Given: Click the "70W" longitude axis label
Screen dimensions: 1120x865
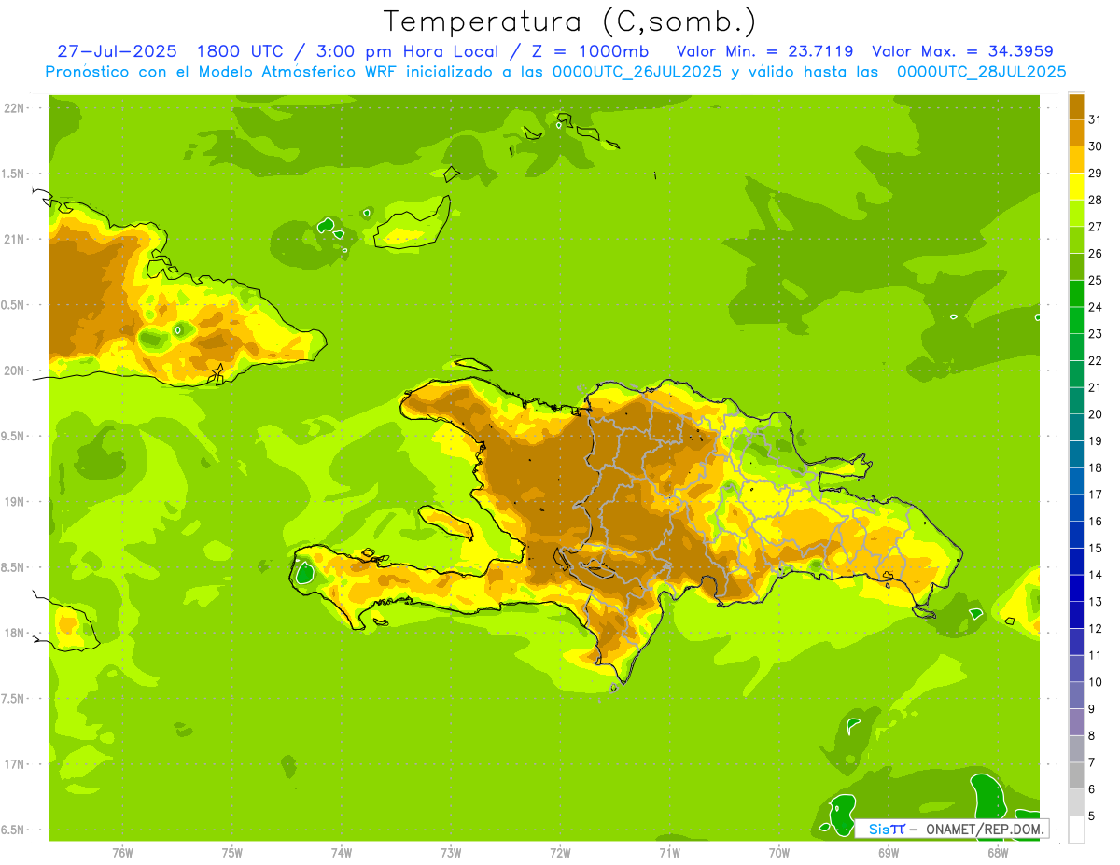Looking at the screenshot, I should pyautogui.click(x=779, y=853).
